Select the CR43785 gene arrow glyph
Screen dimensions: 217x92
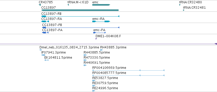click(40, 5)
